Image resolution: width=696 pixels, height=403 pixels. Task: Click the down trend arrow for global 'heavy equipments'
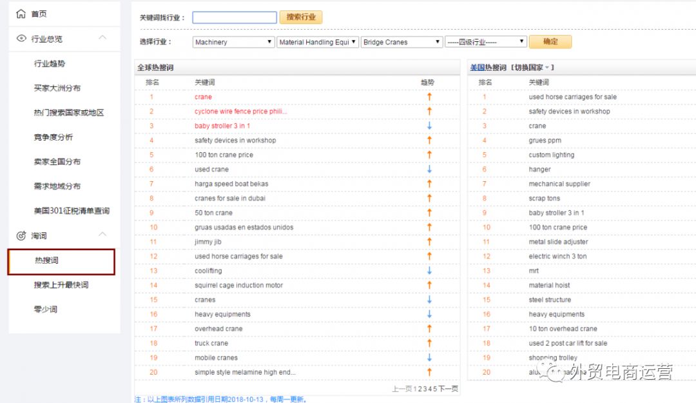coord(429,314)
